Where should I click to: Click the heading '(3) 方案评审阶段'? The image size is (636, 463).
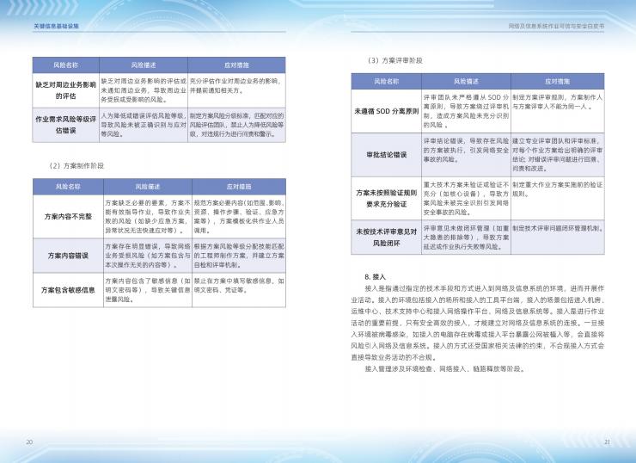(394, 60)
